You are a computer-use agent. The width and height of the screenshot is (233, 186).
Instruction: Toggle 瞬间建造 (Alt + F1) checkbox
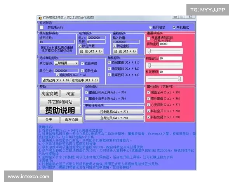[x=109, y=62]
